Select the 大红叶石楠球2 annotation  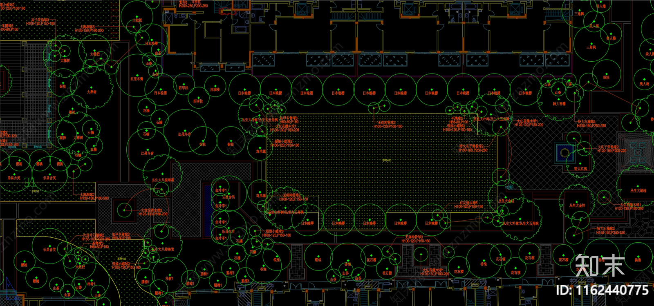(x=94, y=235)
